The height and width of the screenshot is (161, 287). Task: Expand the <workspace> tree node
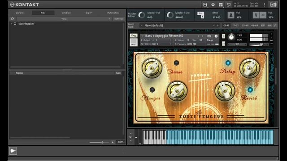pyautogui.click(x=12, y=24)
